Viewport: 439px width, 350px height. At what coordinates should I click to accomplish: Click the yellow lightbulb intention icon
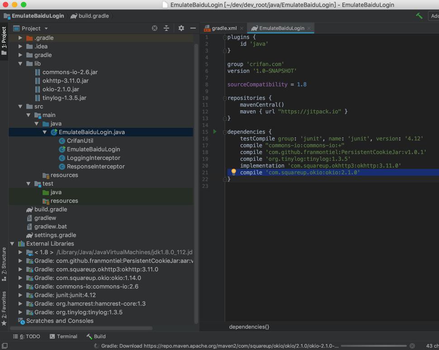click(234, 172)
